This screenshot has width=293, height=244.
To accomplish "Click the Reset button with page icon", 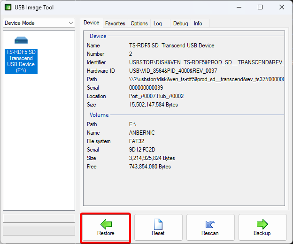I will coord(158,228).
